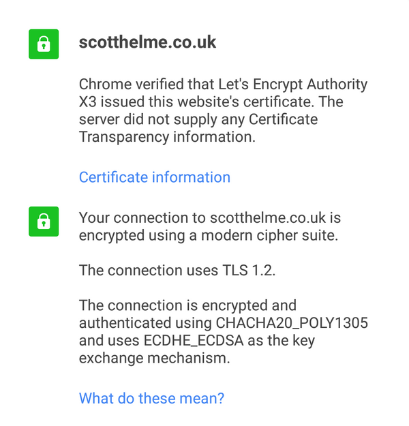Open the "What do these mean?" link
Viewport: 409px width, 426px height.
point(151,398)
